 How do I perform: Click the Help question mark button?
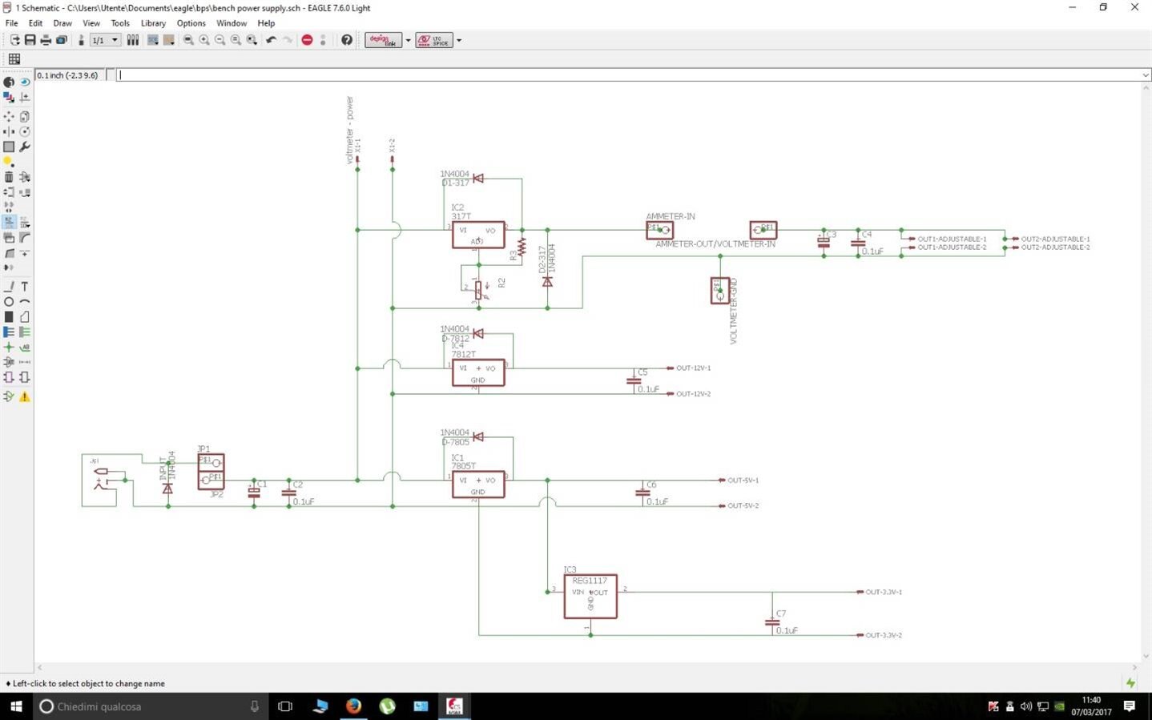click(347, 40)
